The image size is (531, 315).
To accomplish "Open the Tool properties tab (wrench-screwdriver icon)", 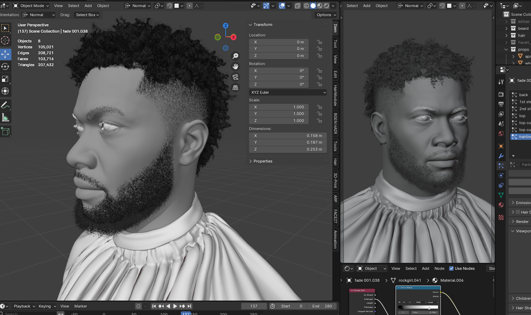I will pos(501,82).
